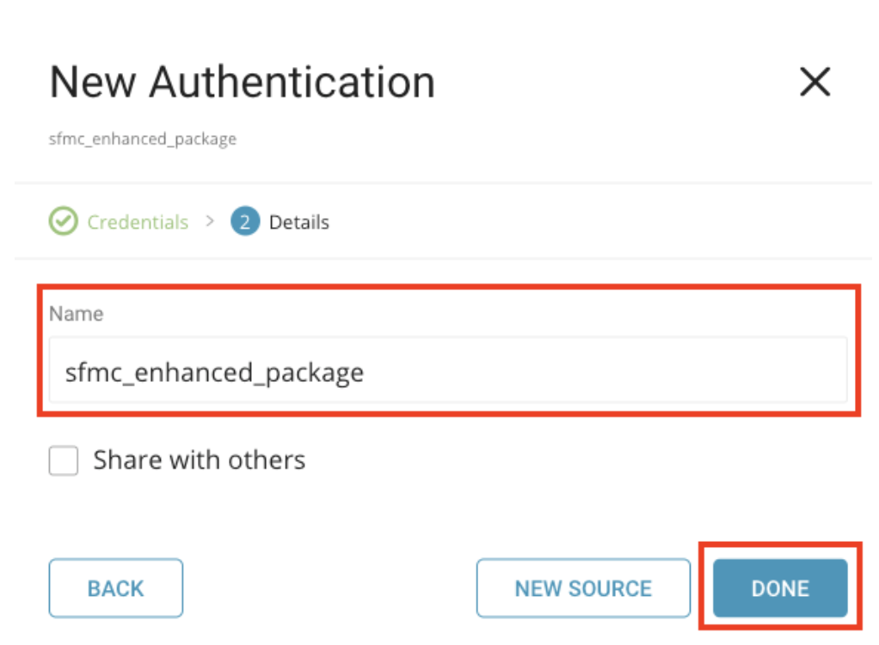Click the NEW SOURCE button

[583, 588]
